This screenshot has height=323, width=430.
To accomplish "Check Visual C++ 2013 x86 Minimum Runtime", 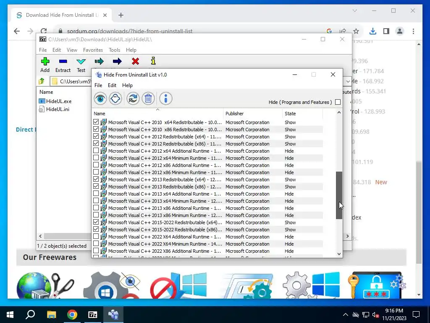I will pos(96,215).
